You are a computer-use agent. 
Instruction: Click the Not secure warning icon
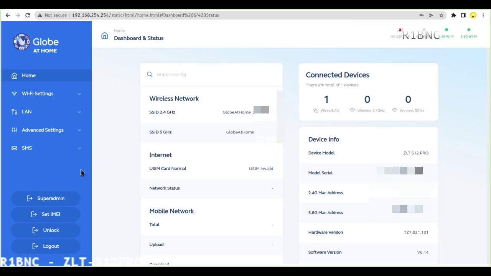(x=40, y=15)
